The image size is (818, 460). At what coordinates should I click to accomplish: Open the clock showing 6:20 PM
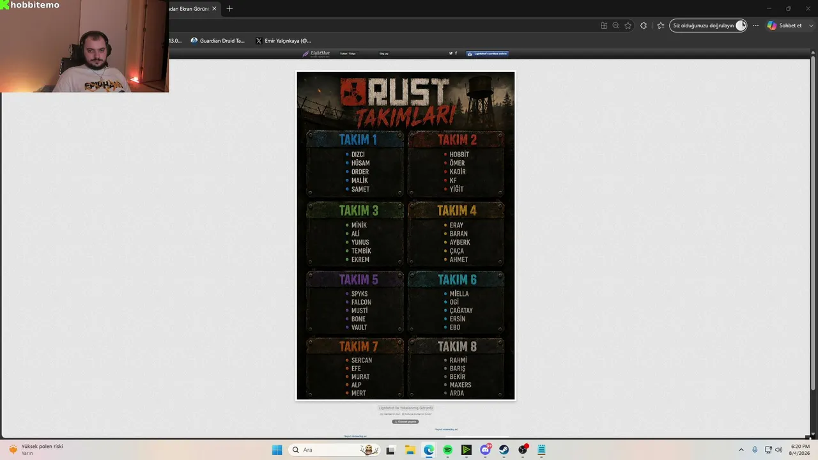click(x=799, y=450)
